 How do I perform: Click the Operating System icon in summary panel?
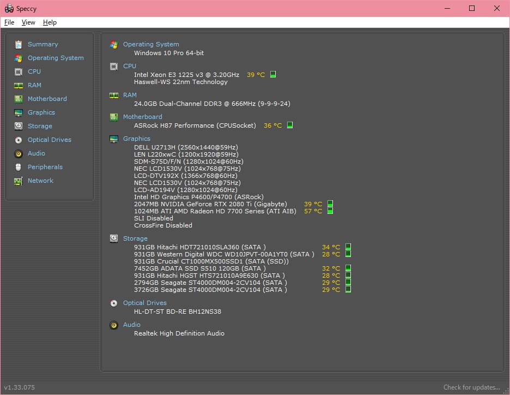pos(114,44)
